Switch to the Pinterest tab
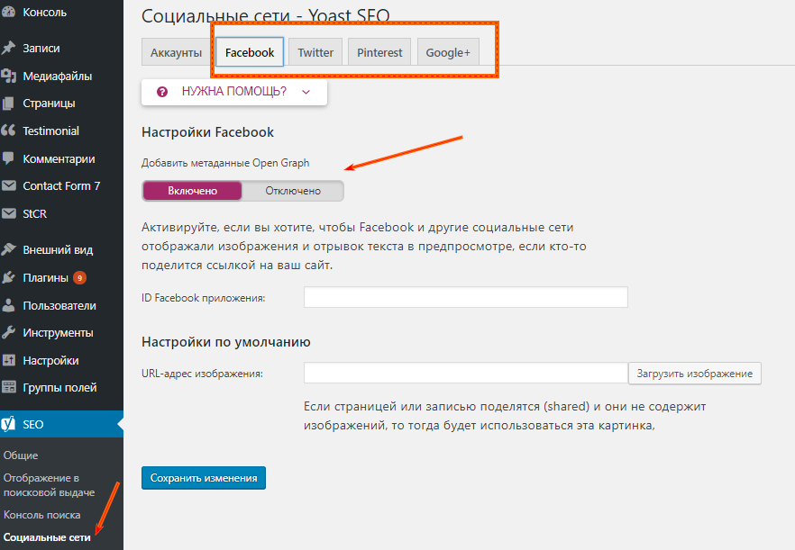795x550 pixels. [379, 53]
